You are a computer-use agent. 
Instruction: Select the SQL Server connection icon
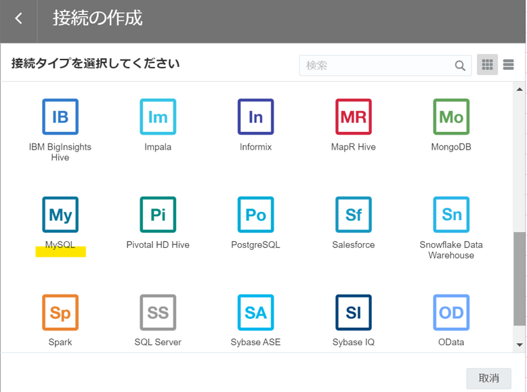[158, 312]
